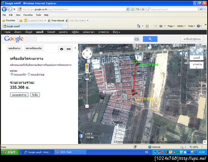Click the on-screen keyboard icon
The width and height of the screenshot is (208, 162).
(137, 39)
